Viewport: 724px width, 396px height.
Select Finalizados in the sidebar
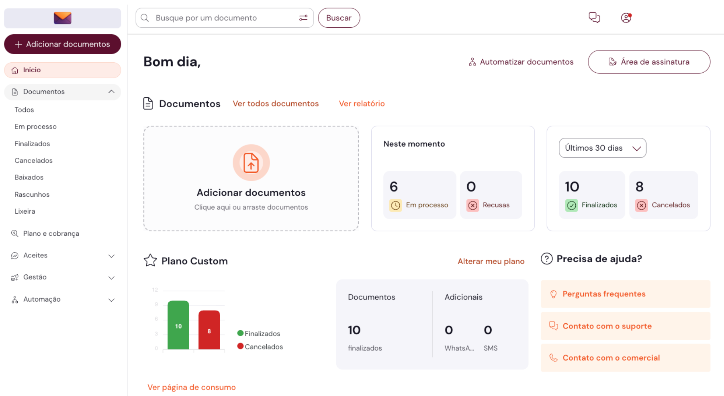(32, 144)
